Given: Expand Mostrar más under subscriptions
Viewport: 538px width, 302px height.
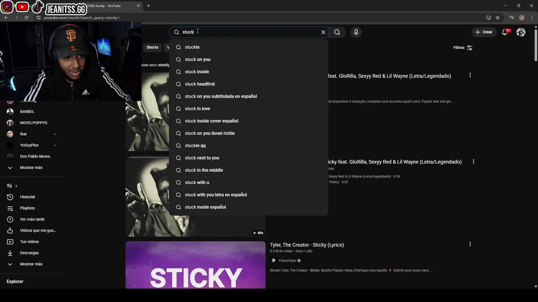Looking at the screenshot, I should pos(32,167).
